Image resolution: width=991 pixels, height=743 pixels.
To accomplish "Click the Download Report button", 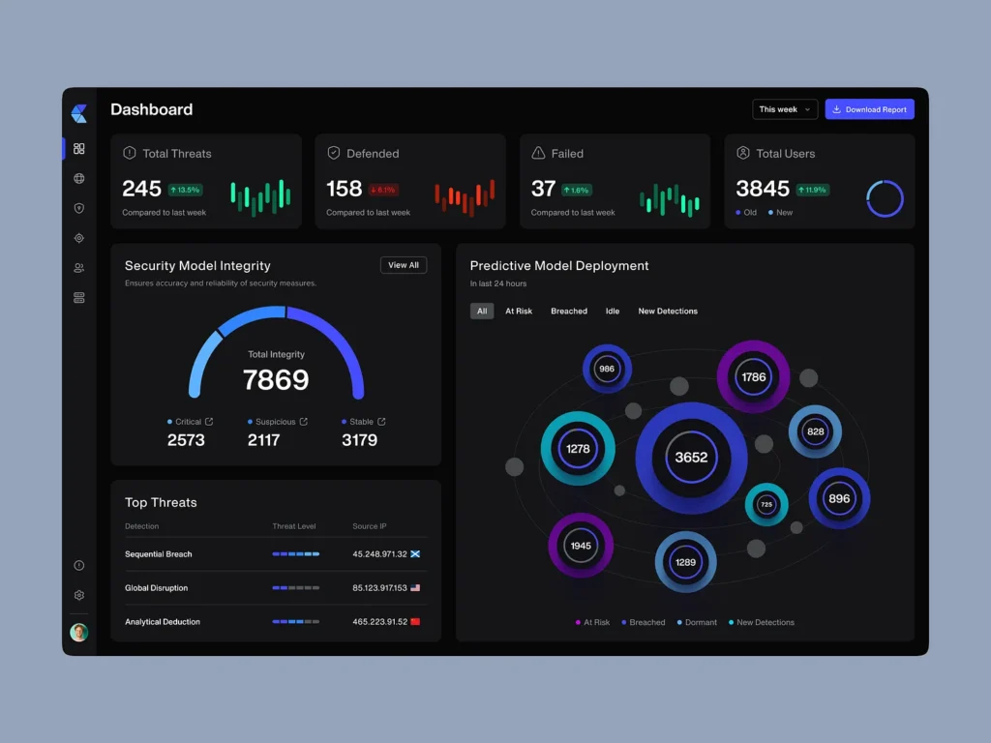I will pyautogui.click(x=869, y=109).
